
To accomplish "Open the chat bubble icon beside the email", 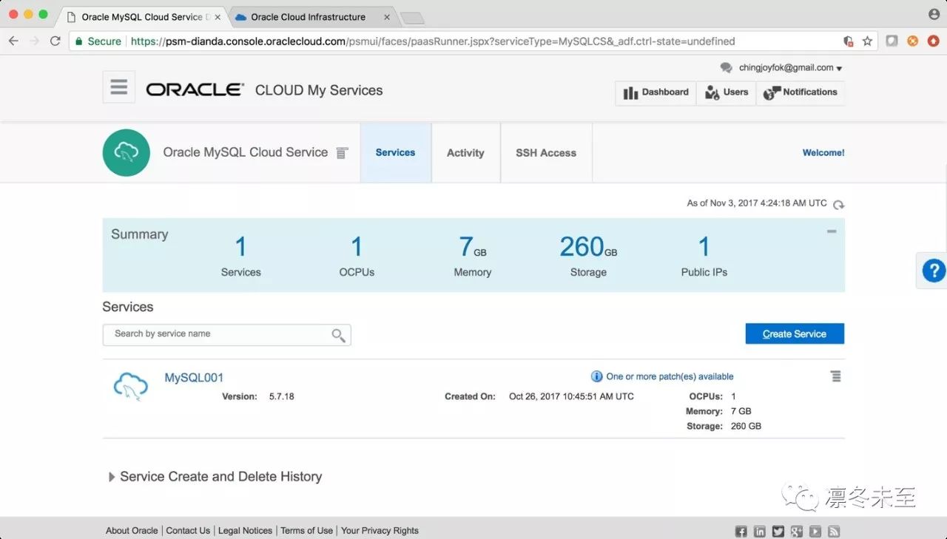I will 727,68.
